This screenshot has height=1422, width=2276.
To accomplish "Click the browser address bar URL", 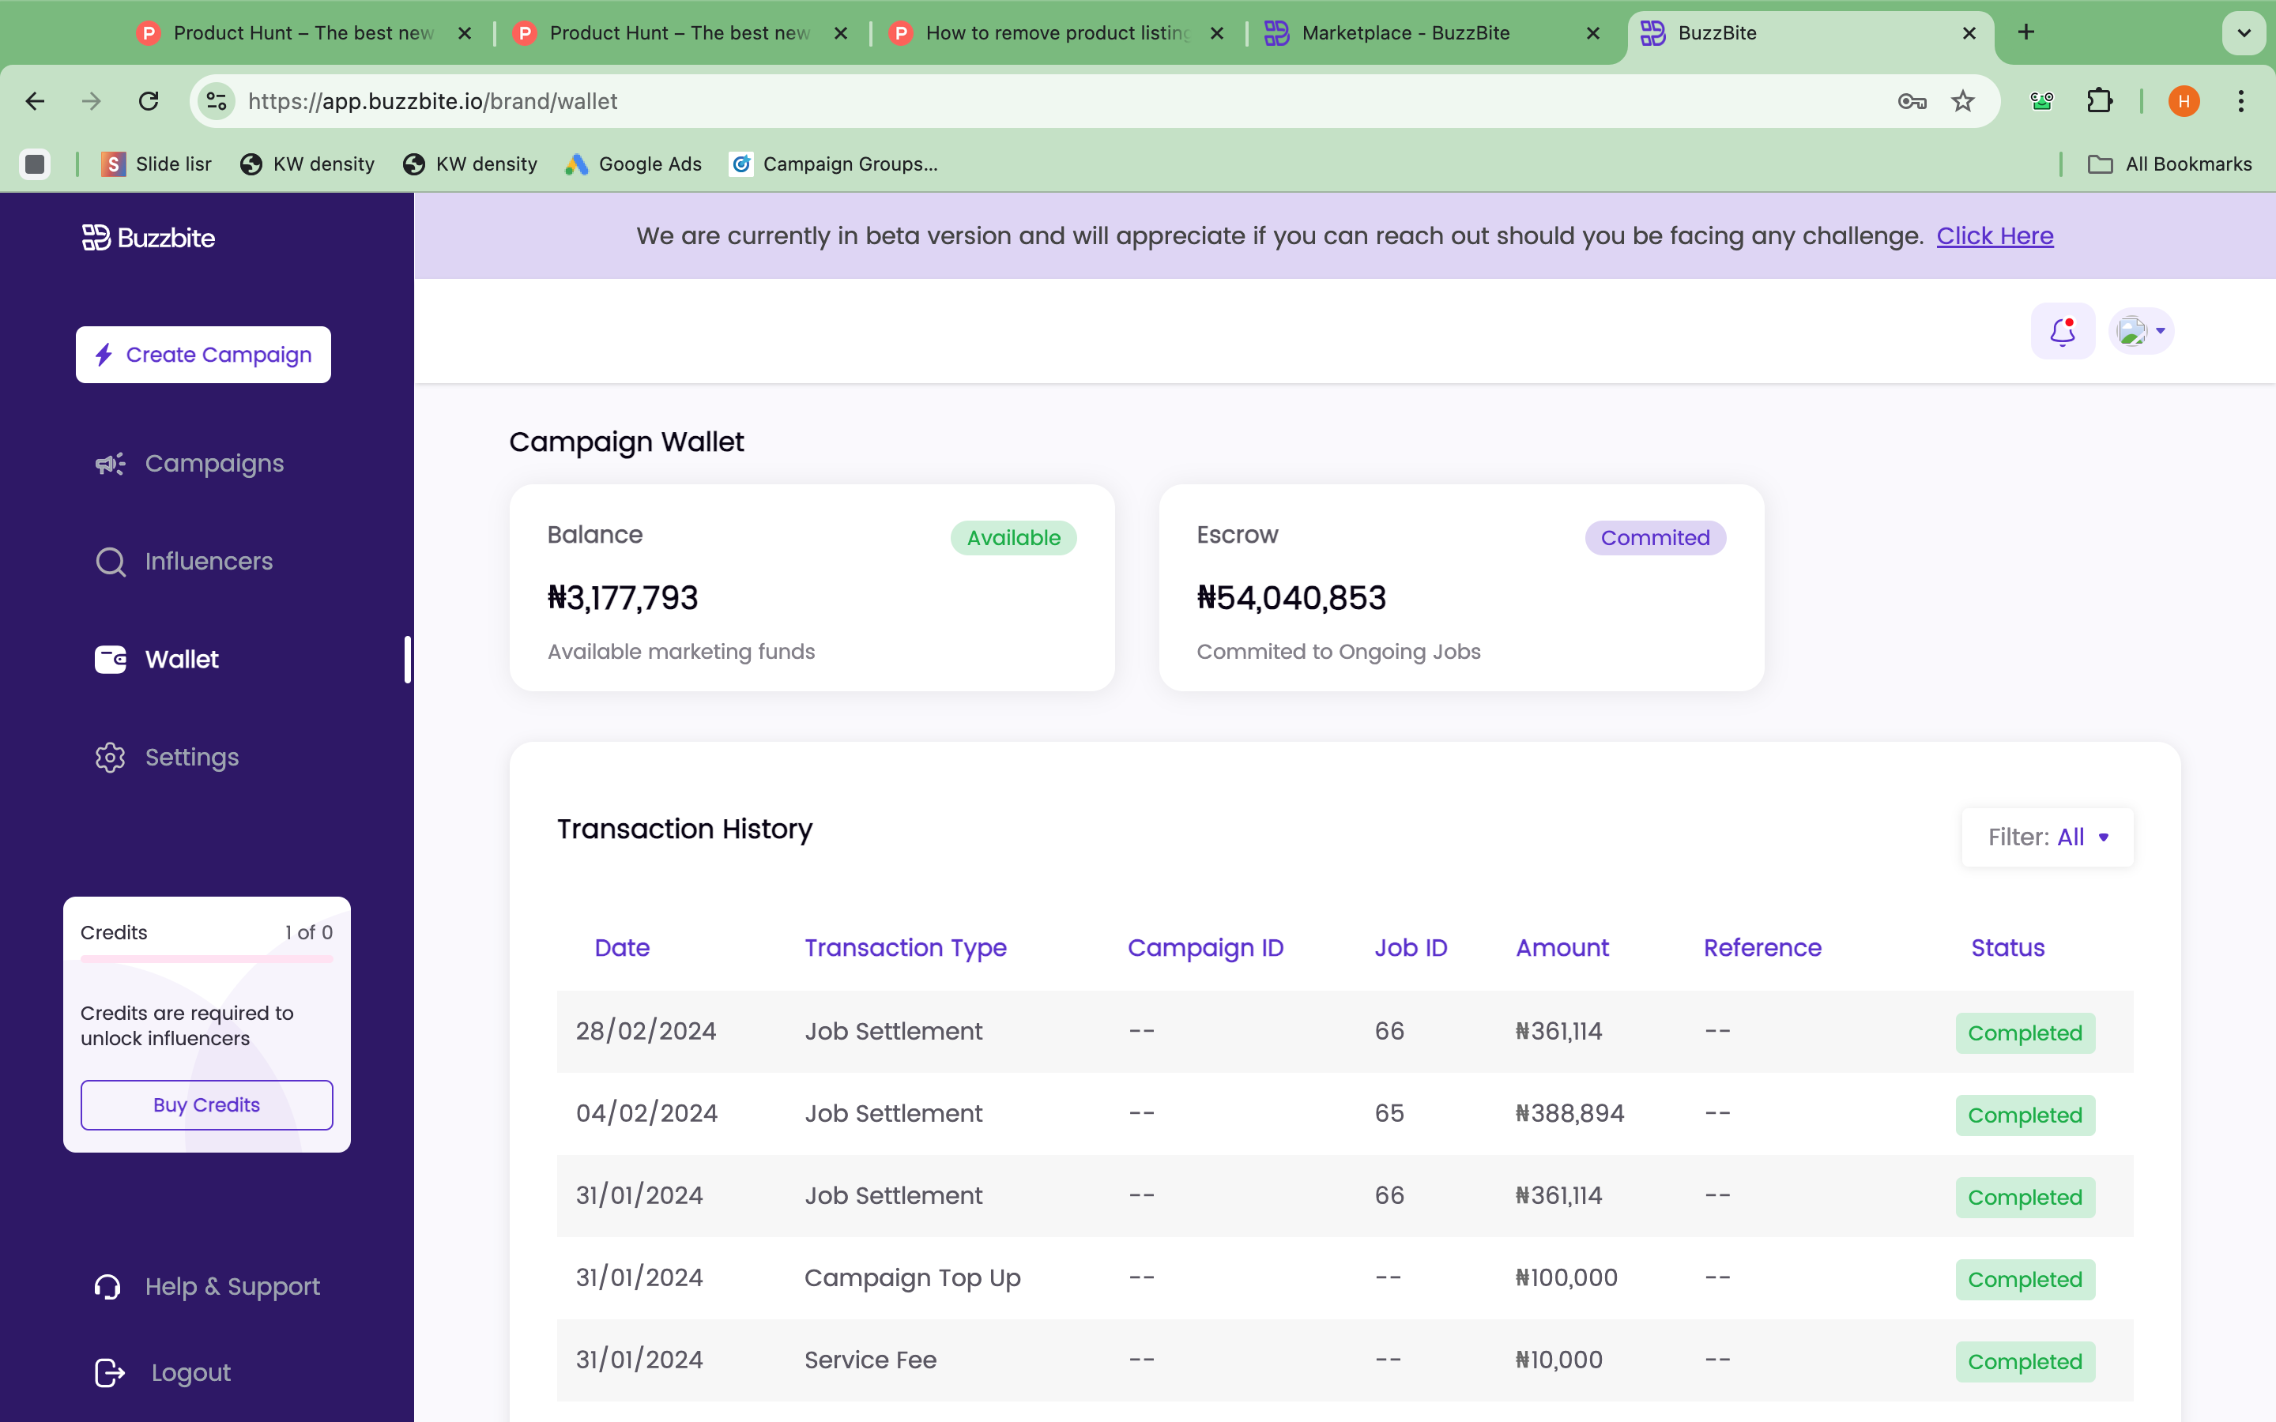I will click(432, 102).
